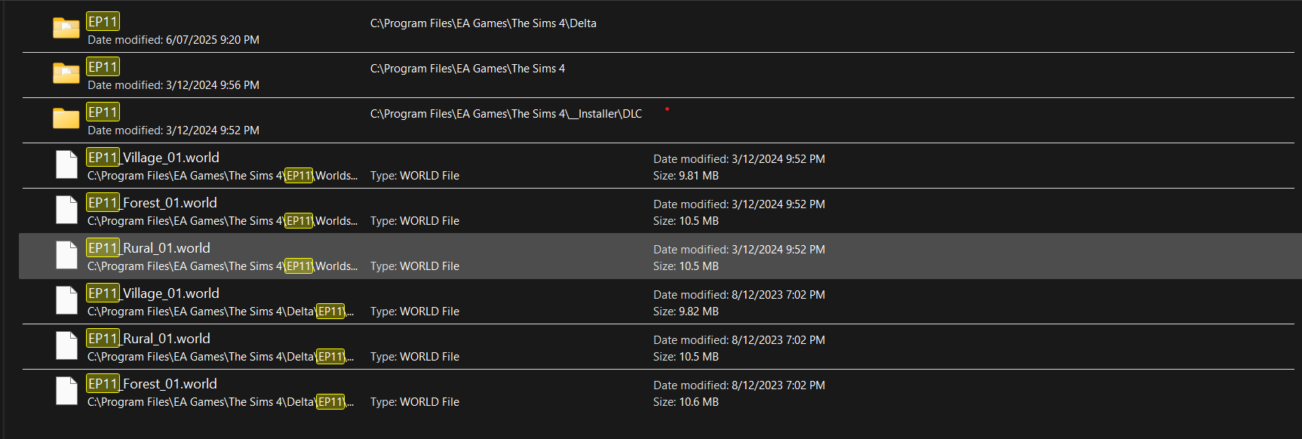
Task: Click the EP11 folder icon in __Installer\DLC row
Action: point(66,118)
